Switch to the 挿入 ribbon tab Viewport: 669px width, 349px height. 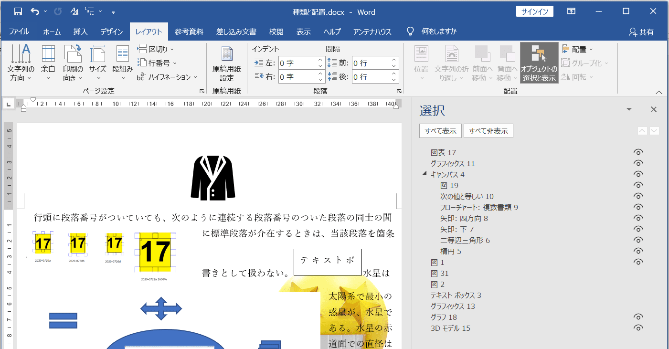80,32
